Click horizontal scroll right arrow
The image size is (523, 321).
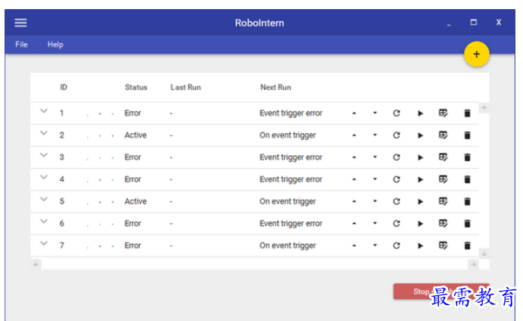click(473, 264)
